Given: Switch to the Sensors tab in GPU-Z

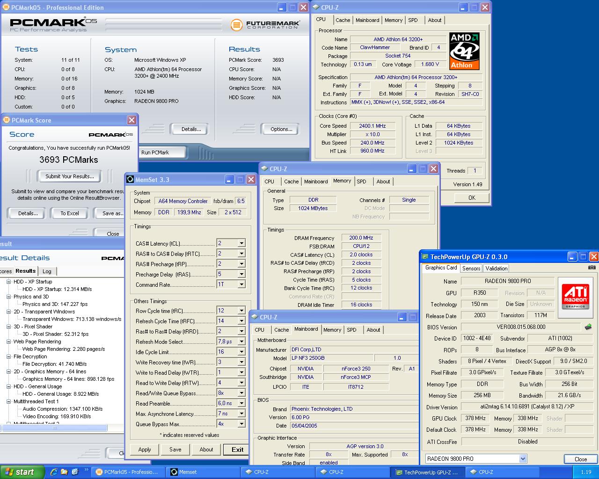Looking at the screenshot, I should (471, 269).
